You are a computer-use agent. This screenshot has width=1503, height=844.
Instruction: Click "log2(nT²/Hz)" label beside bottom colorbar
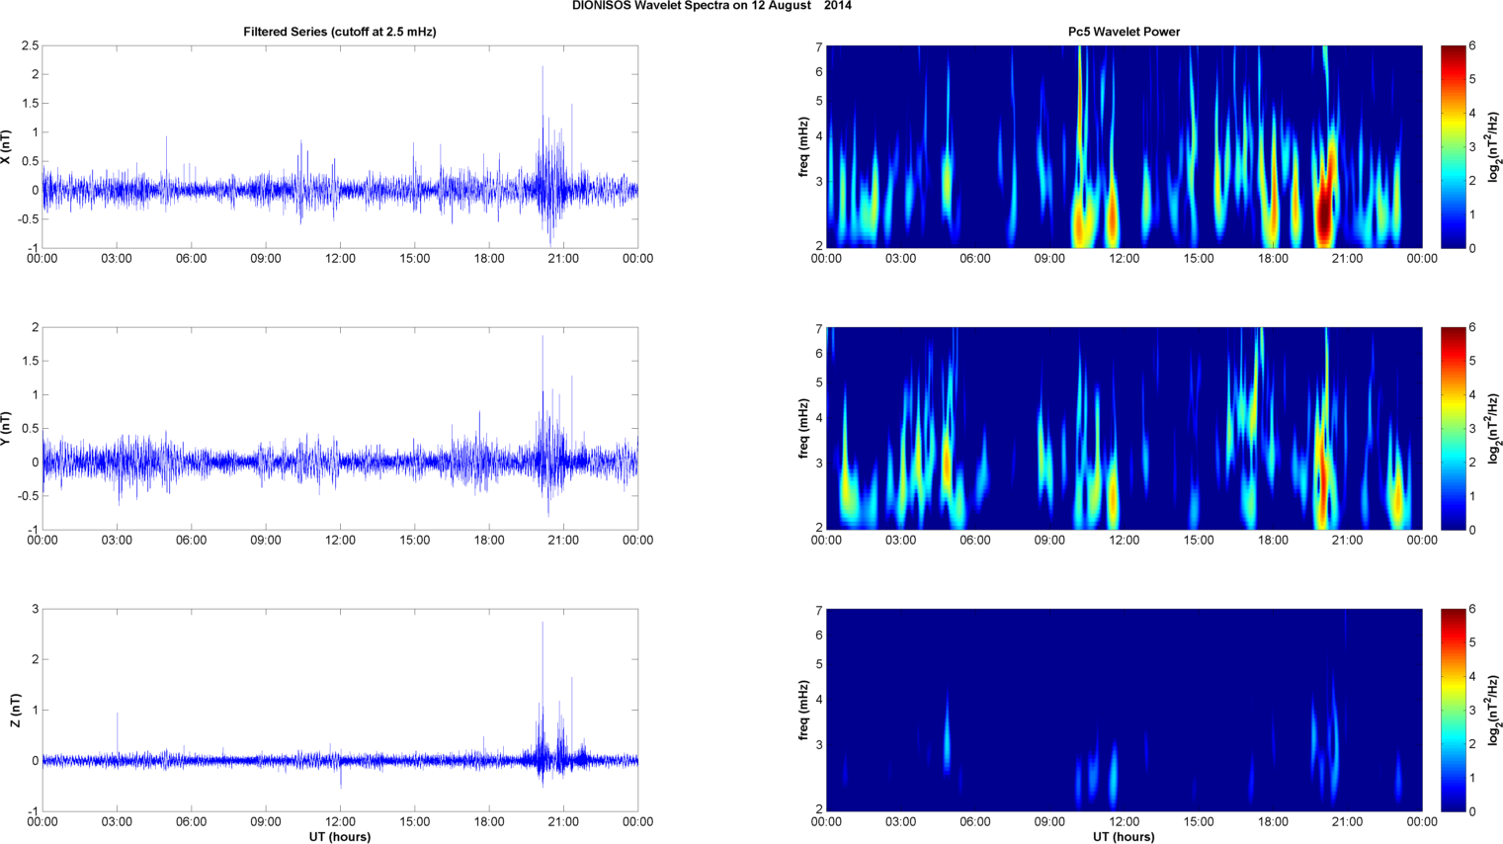1494,711
